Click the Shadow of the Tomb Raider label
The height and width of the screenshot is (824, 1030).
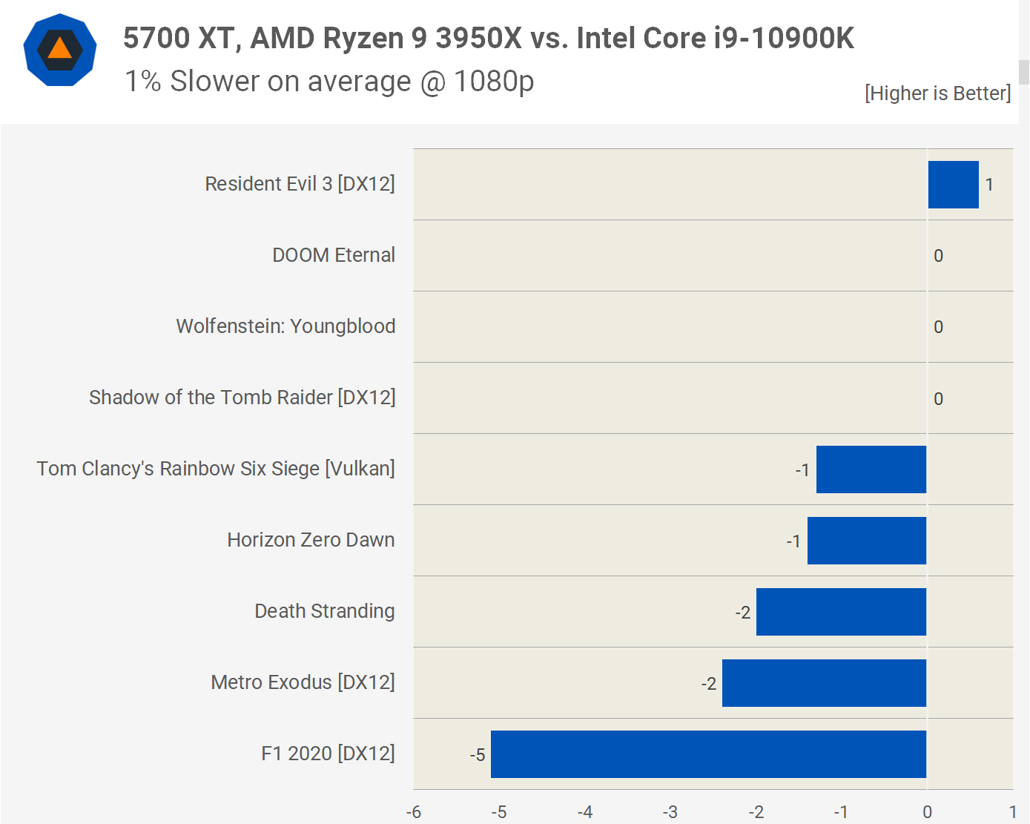coord(242,398)
